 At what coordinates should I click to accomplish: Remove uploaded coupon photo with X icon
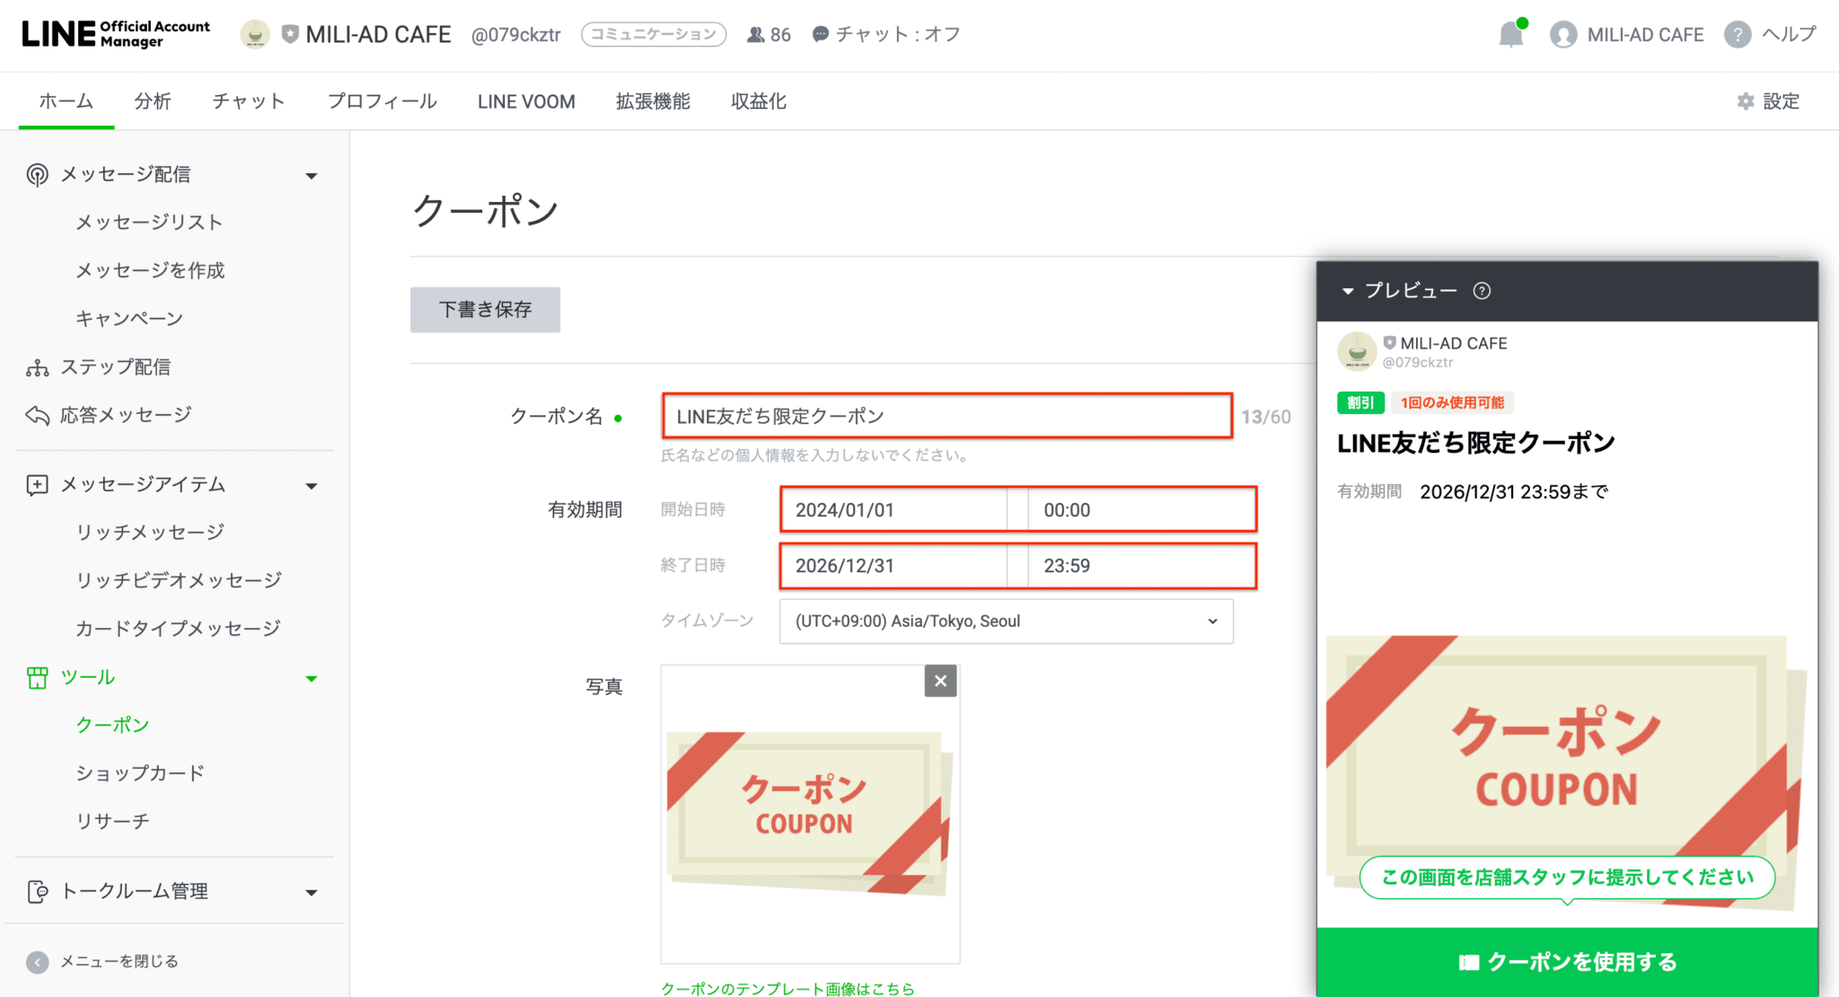coord(940,681)
